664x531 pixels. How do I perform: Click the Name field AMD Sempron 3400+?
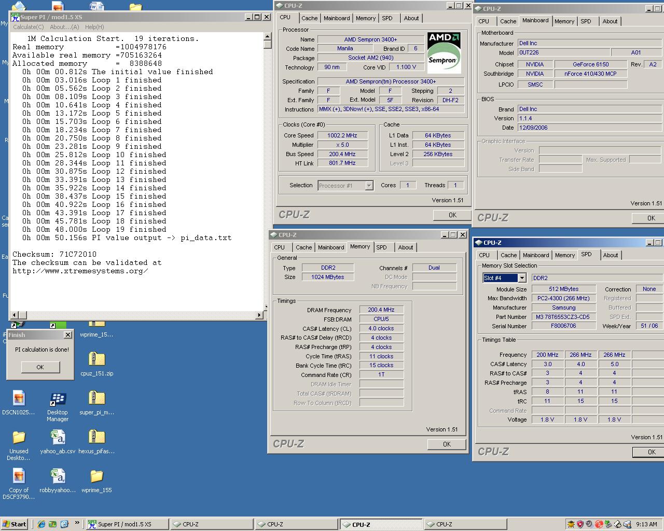point(370,39)
